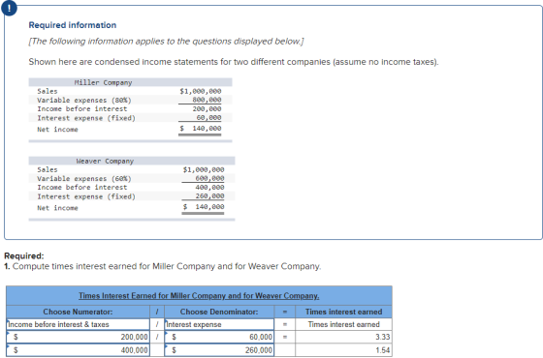Screen dimensions: 543x358
Task: Select the 260,000 denominator input field
Action: [219, 350]
